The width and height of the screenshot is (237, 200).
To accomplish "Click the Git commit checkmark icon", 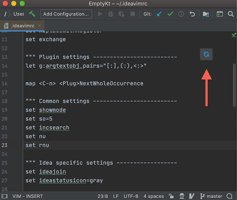I will [x=170, y=14].
